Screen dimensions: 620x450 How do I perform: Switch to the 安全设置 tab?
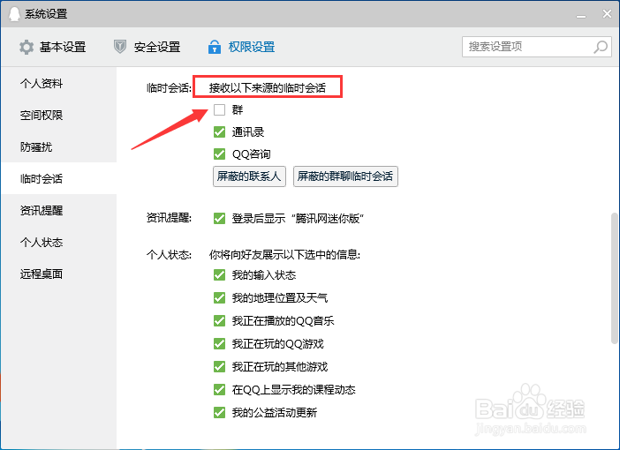[x=147, y=47]
